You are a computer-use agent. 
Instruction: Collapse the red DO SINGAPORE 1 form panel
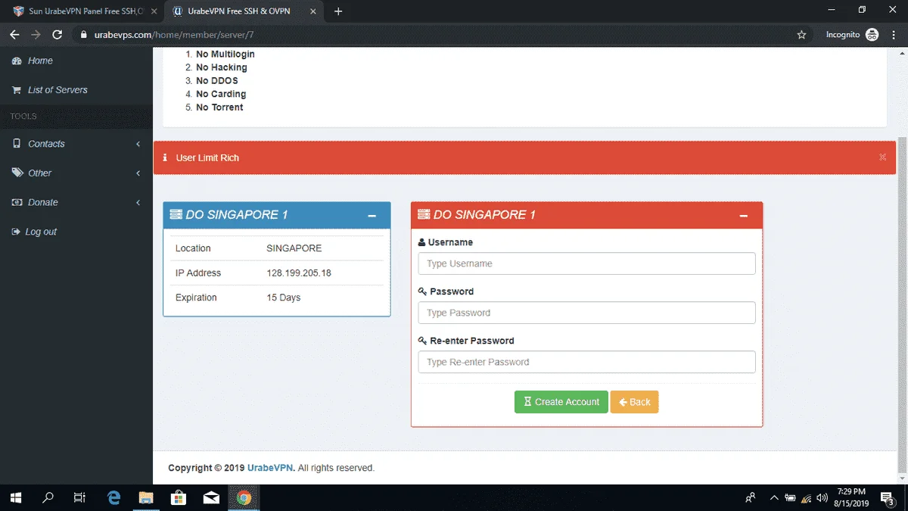[x=744, y=216]
